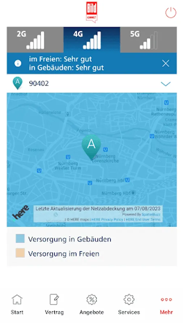
Task: Open HERE End User Terms link
Action: tap(143, 219)
